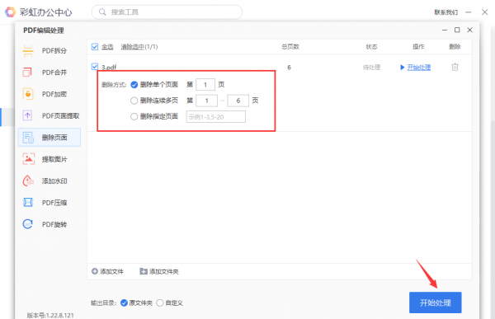This screenshot has height=319, width=495.
Task: Choose 自定义 output directory option
Action: pyautogui.click(x=160, y=303)
